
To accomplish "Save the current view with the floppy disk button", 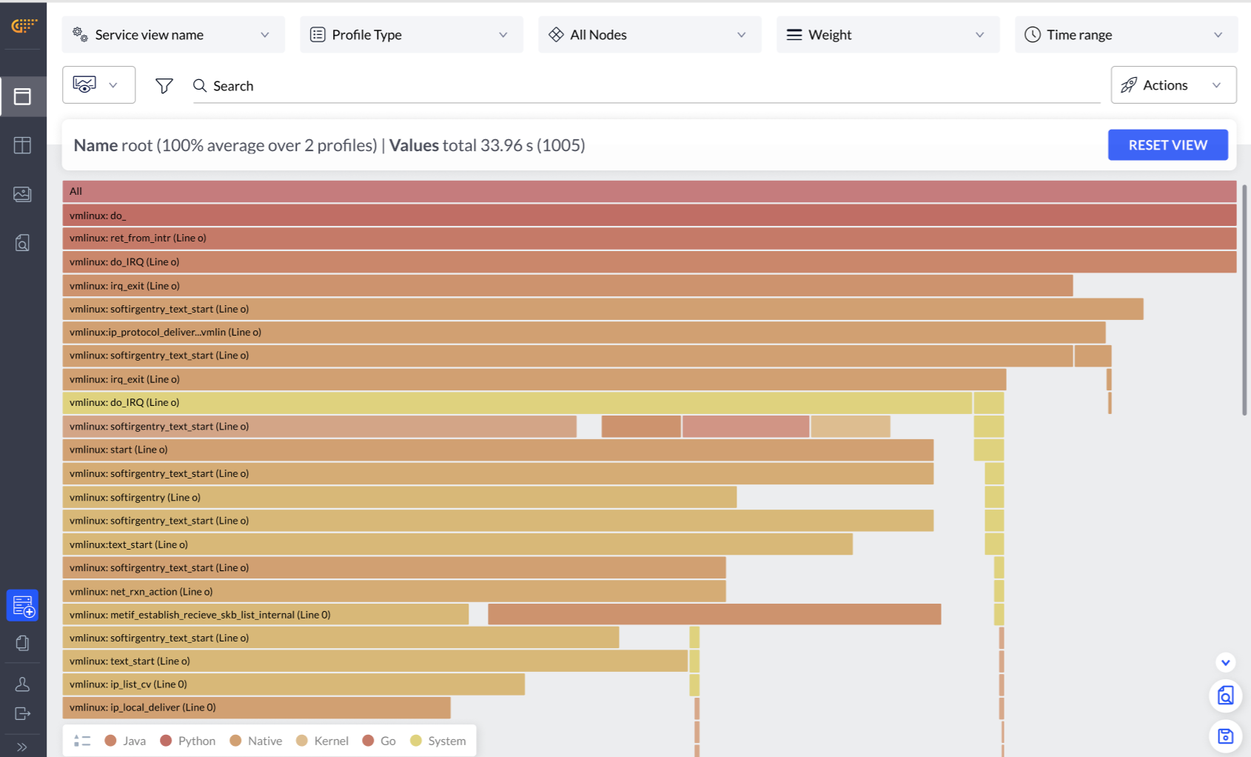I will pyautogui.click(x=1225, y=736).
